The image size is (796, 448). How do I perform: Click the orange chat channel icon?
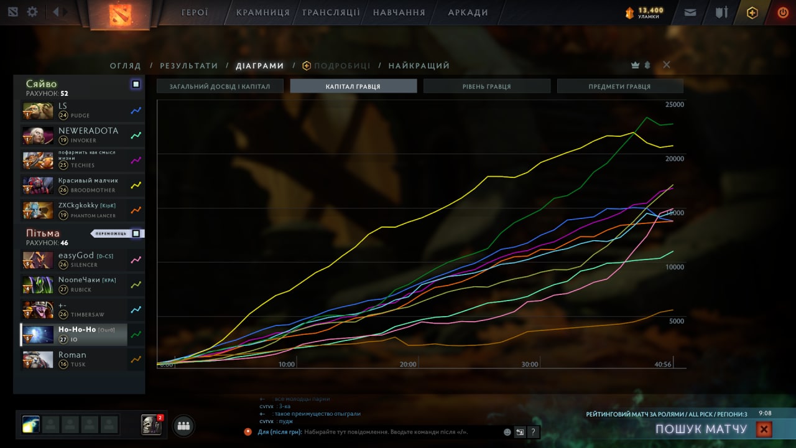coord(248,431)
